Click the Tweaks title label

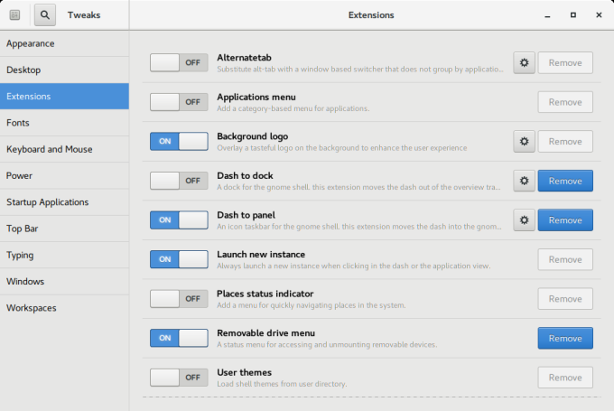84,14
